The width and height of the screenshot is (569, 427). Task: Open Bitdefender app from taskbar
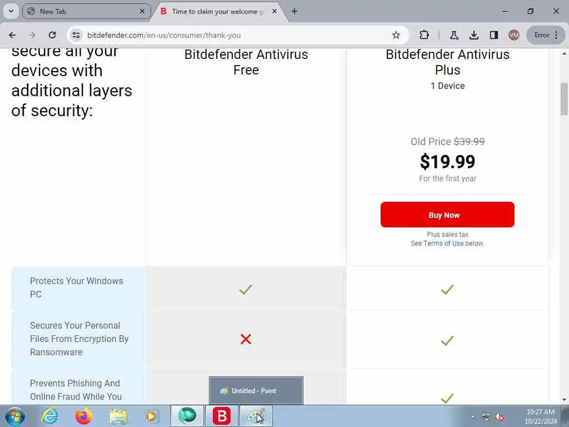tap(222, 416)
